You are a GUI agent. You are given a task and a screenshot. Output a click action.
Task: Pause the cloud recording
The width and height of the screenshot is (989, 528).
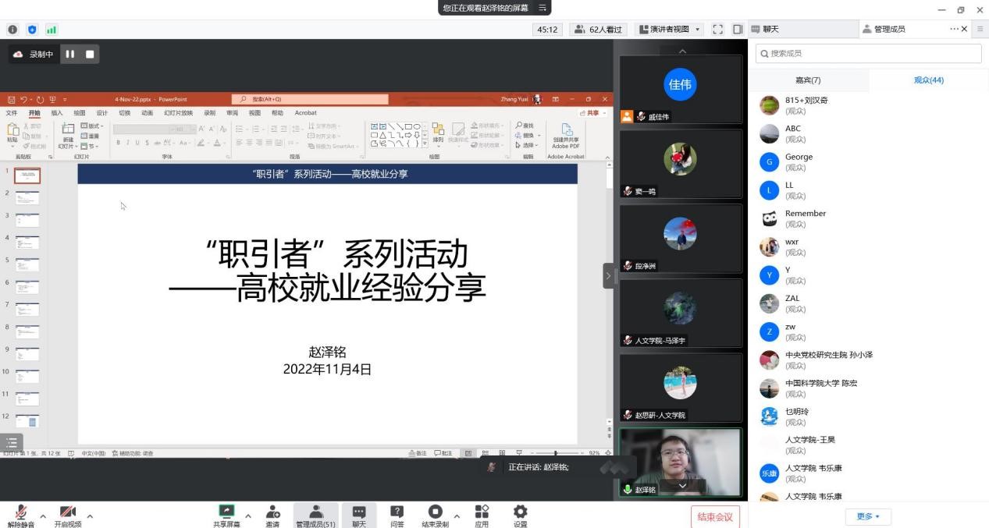coord(70,54)
